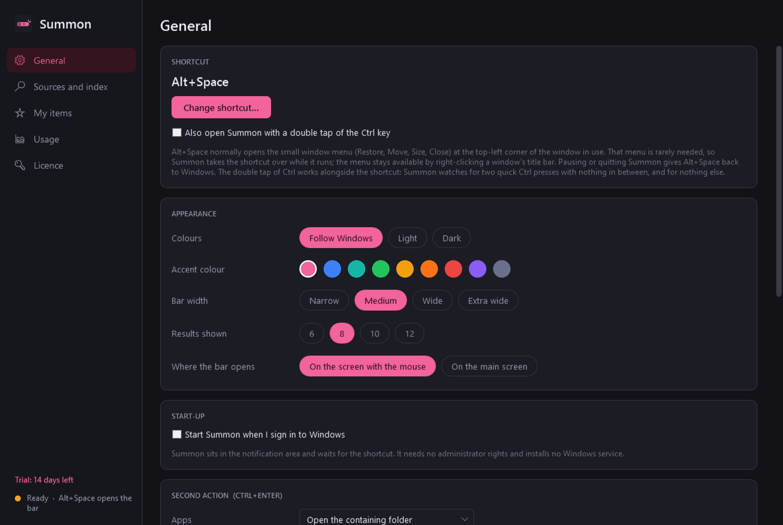The height and width of the screenshot is (525, 783).
Task: Select Follow Windows colours option
Action: tap(341, 238)
